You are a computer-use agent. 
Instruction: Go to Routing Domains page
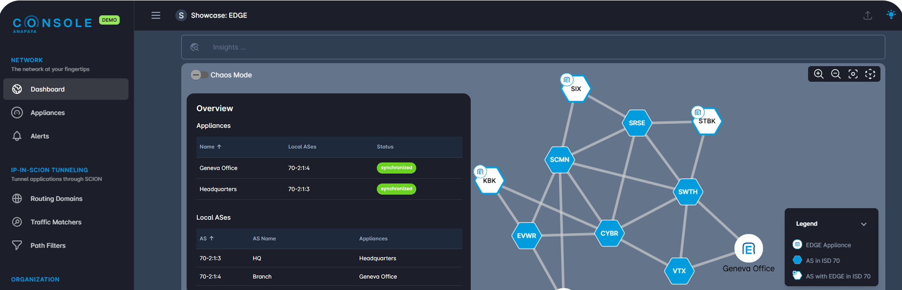56,199
